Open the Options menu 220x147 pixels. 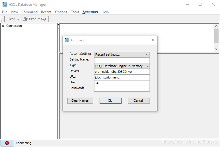pyautogui.click(x=61, y=12)
